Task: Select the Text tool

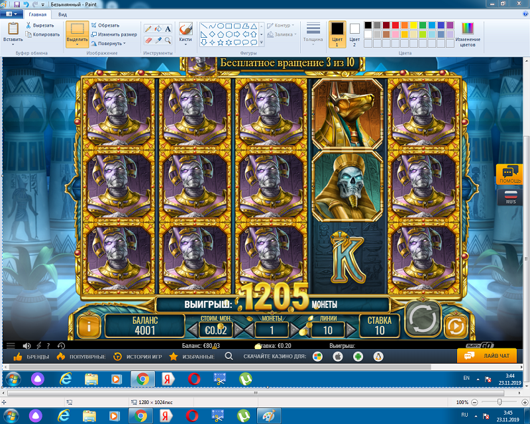Action: [x=168, y=28]
